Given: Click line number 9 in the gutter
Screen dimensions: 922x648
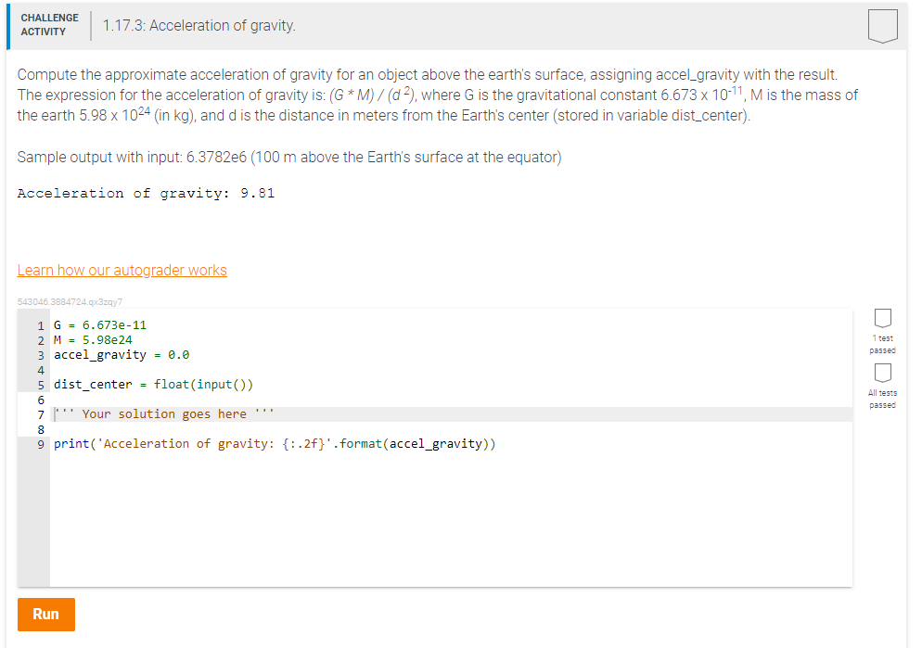Looking at the screenshot, I should coord(40,443).
